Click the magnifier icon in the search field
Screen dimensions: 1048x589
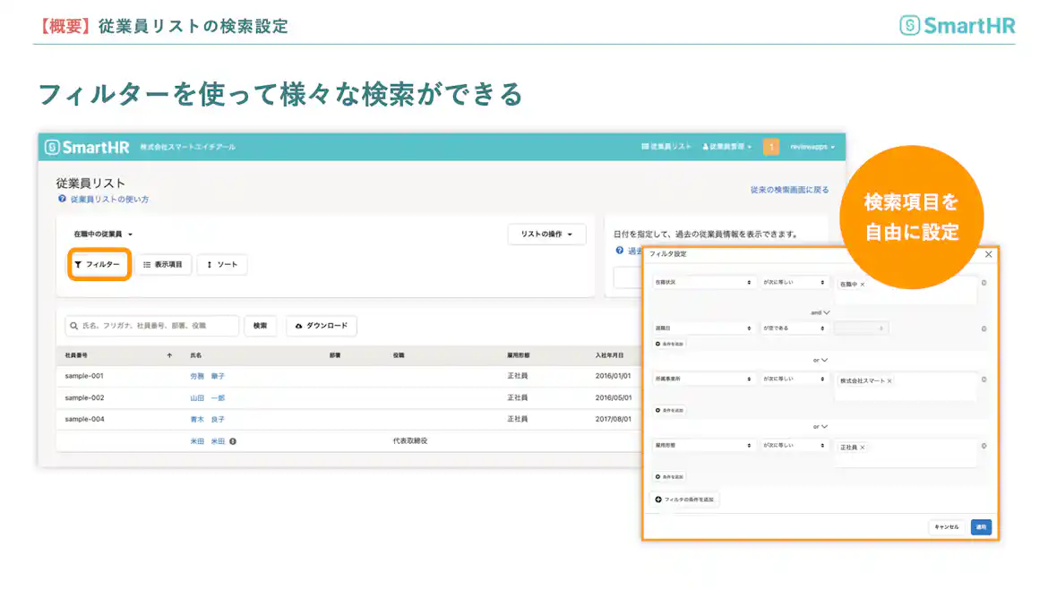tap(73, 326)
